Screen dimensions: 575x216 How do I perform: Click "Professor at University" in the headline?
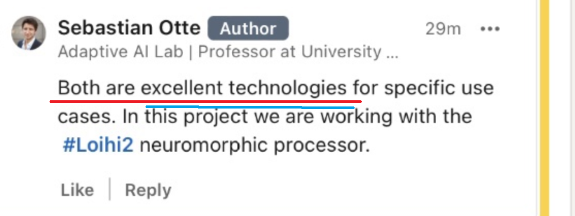[290, 52]
